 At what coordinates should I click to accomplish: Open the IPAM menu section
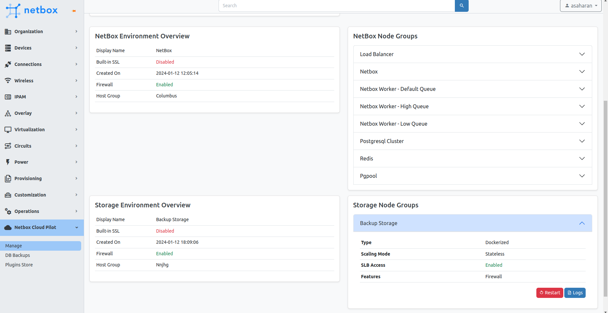[x=42, y=97]
